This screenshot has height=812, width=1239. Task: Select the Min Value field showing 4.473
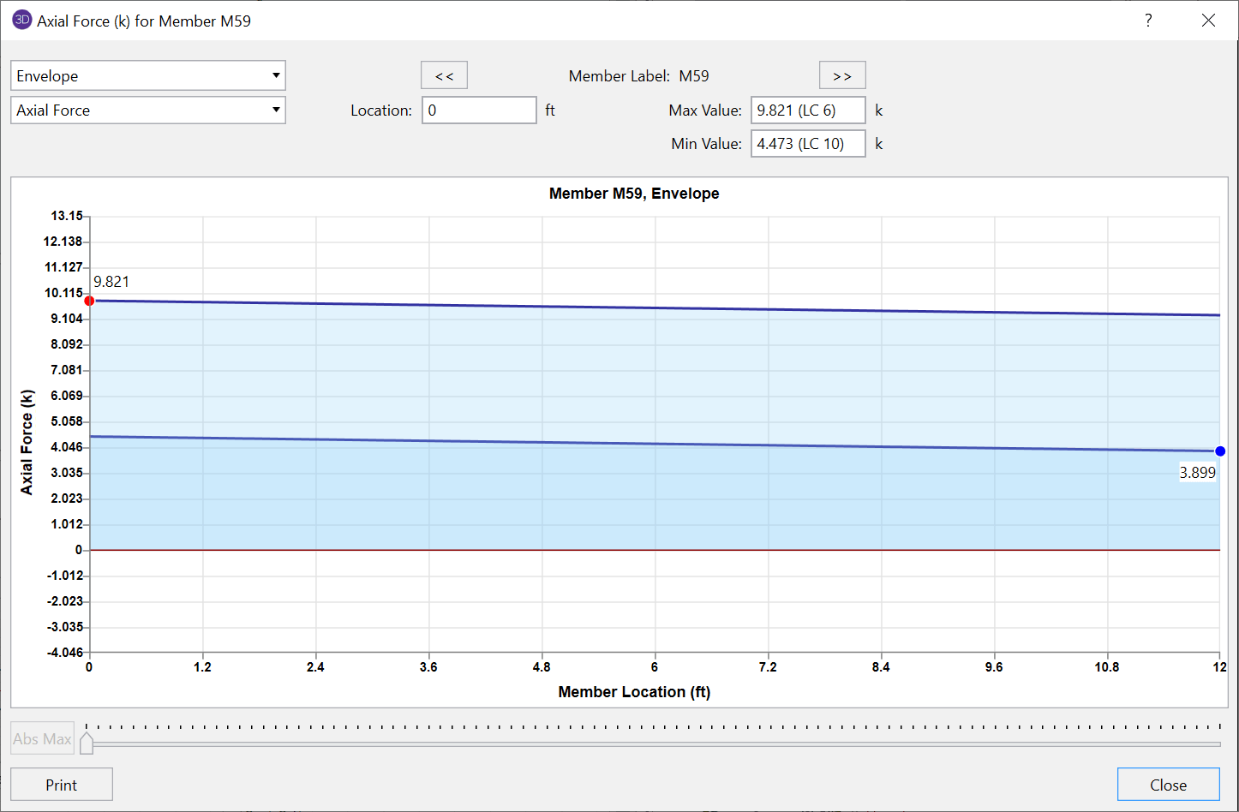(807, 144)
